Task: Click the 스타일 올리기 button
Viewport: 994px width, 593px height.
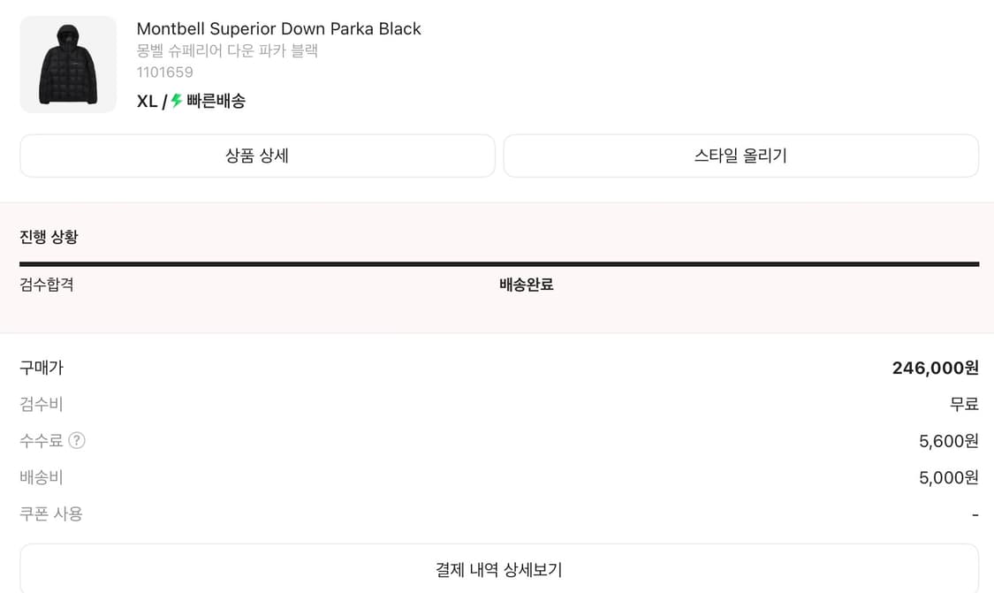Action: click(x=740, y=155)
